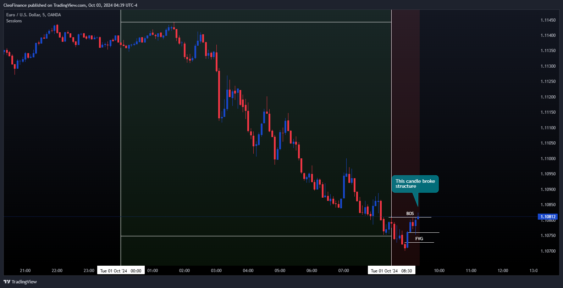Click the 07:00 time axis label

[x=344, y=271]
